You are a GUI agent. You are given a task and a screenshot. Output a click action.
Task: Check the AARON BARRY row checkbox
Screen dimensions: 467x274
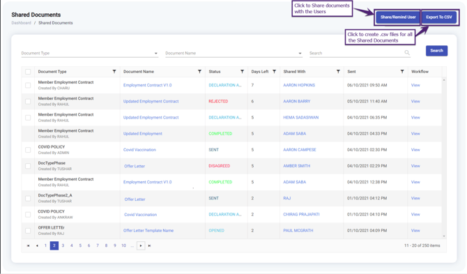[x=28, y=102]
